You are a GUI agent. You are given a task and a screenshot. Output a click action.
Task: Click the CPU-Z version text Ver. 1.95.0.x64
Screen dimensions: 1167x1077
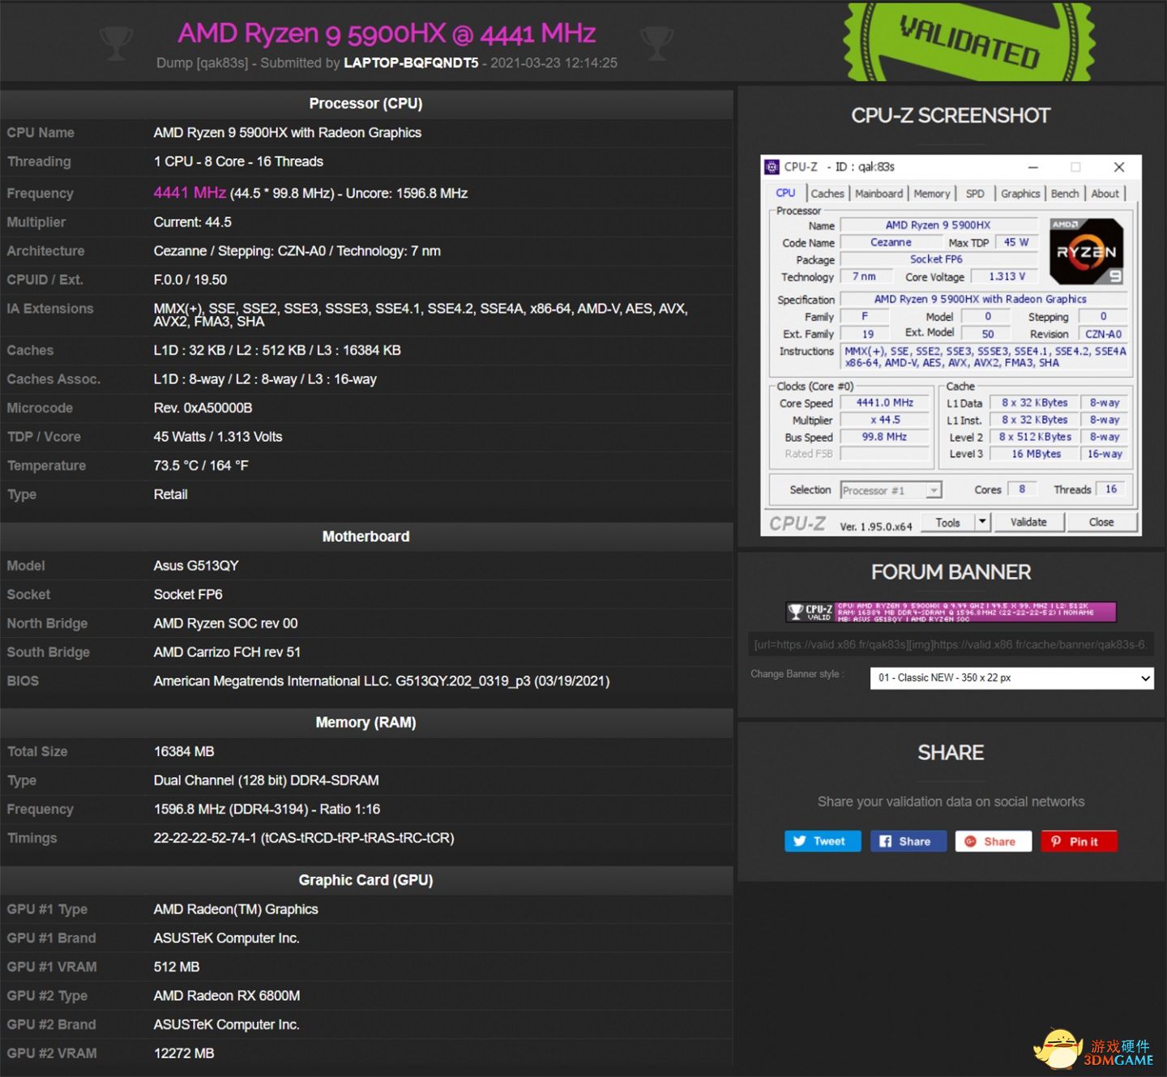(876, 527)
